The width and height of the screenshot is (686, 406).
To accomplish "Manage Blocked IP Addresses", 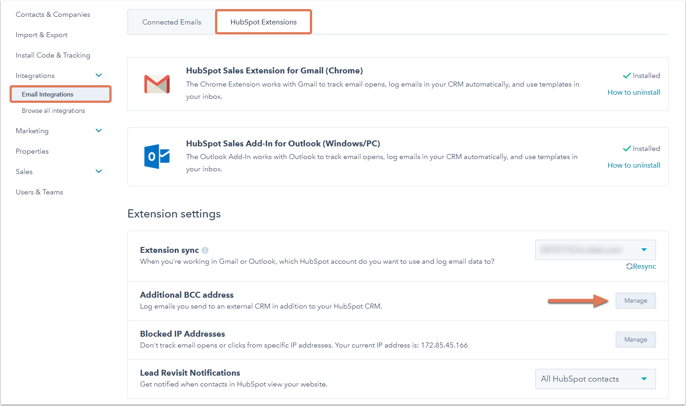I will pyautogui.click(x=635, y=340).
